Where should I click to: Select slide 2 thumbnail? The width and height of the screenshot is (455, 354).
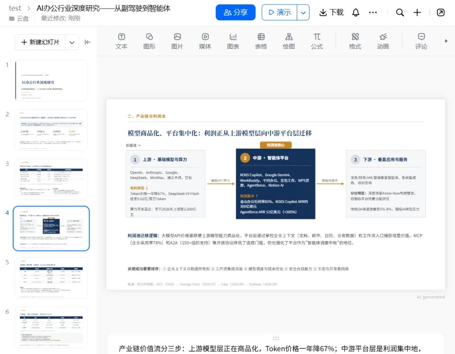point(51,130)
